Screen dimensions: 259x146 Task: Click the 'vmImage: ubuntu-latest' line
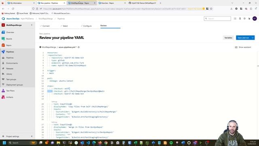[x=61, y=81]
